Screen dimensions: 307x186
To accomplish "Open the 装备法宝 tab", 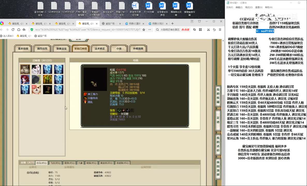I will (62, 49).
